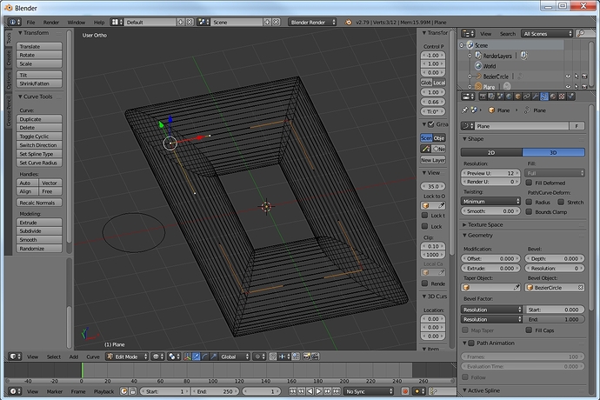600x400 pixels.
Task: Open the Render properties tab icon
Action: [x=483, y=97]
